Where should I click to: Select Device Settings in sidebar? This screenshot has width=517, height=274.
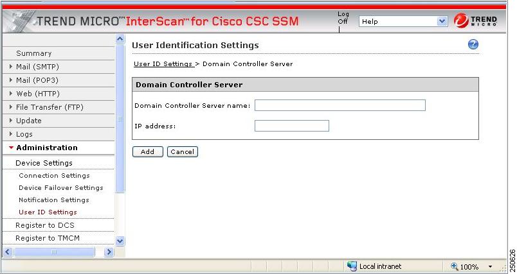[44, 163]
